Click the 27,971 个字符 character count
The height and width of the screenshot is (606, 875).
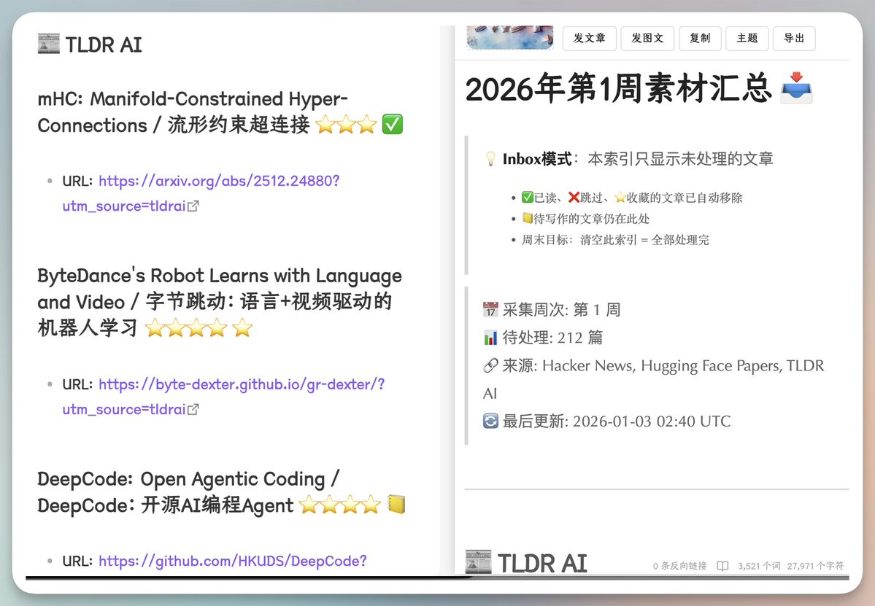click(815, 566)
